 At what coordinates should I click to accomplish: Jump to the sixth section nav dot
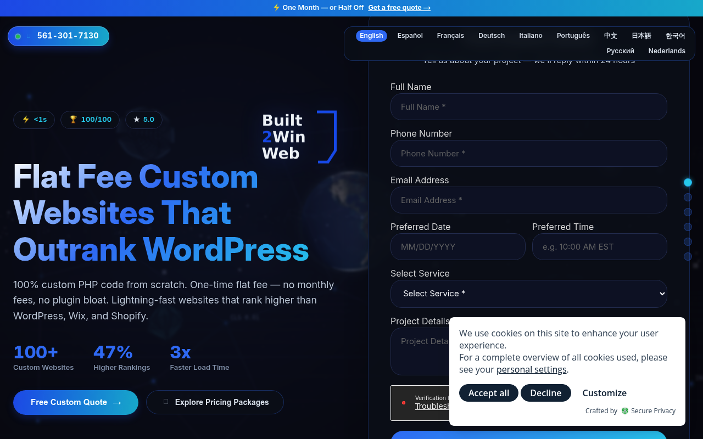pos(688,256)
